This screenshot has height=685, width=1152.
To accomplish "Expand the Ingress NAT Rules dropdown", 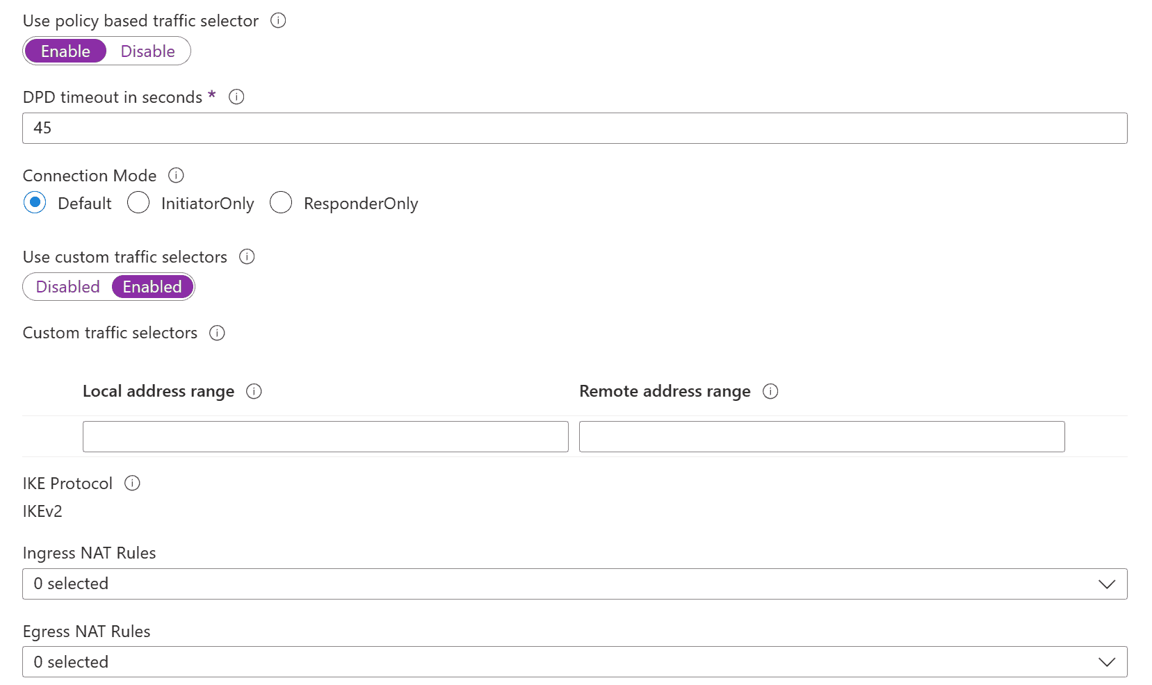I will tap(1106, 584).
